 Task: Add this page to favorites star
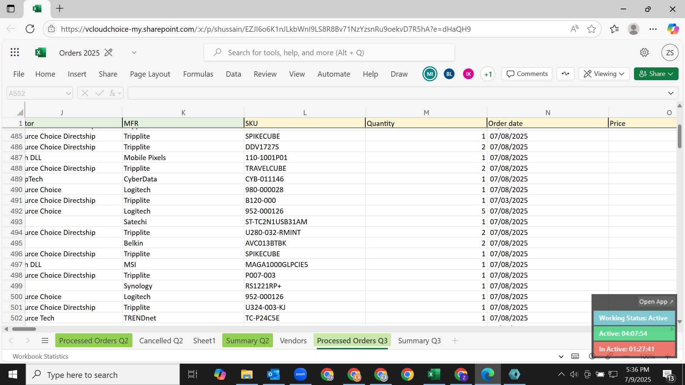(591, 29)
